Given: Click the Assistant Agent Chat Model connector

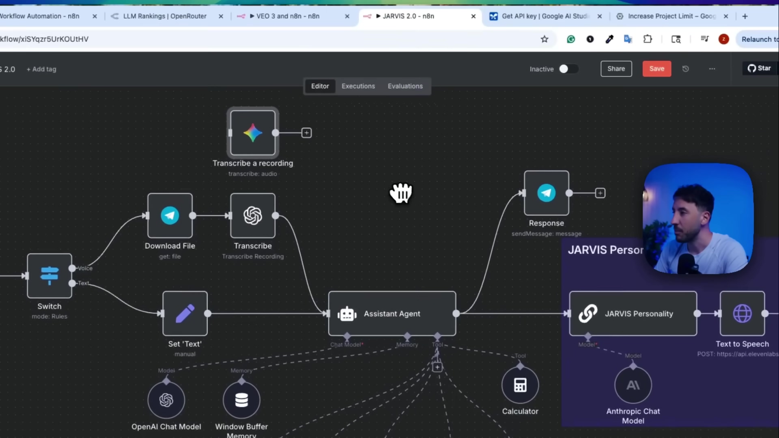Looking at the screenshot, I should (347, 336).
